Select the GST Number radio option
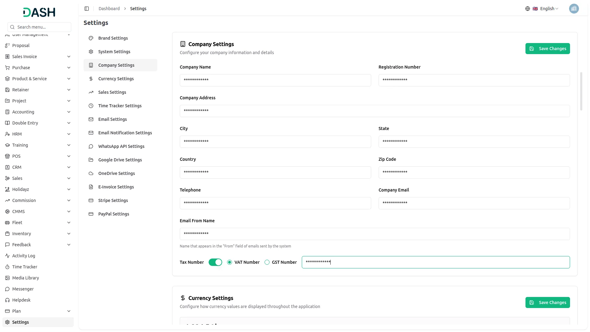Image resolution: width=590 pixels, height=332 pixels. pos(267,262)
